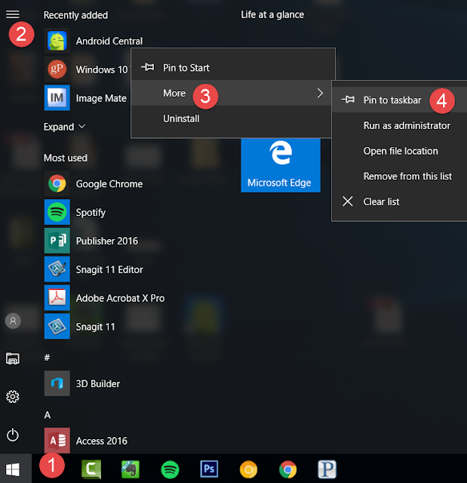Viewport: 467px width, 483px height.
Task: Click the Power icon in Start sidebar
Action: (13, 435)
